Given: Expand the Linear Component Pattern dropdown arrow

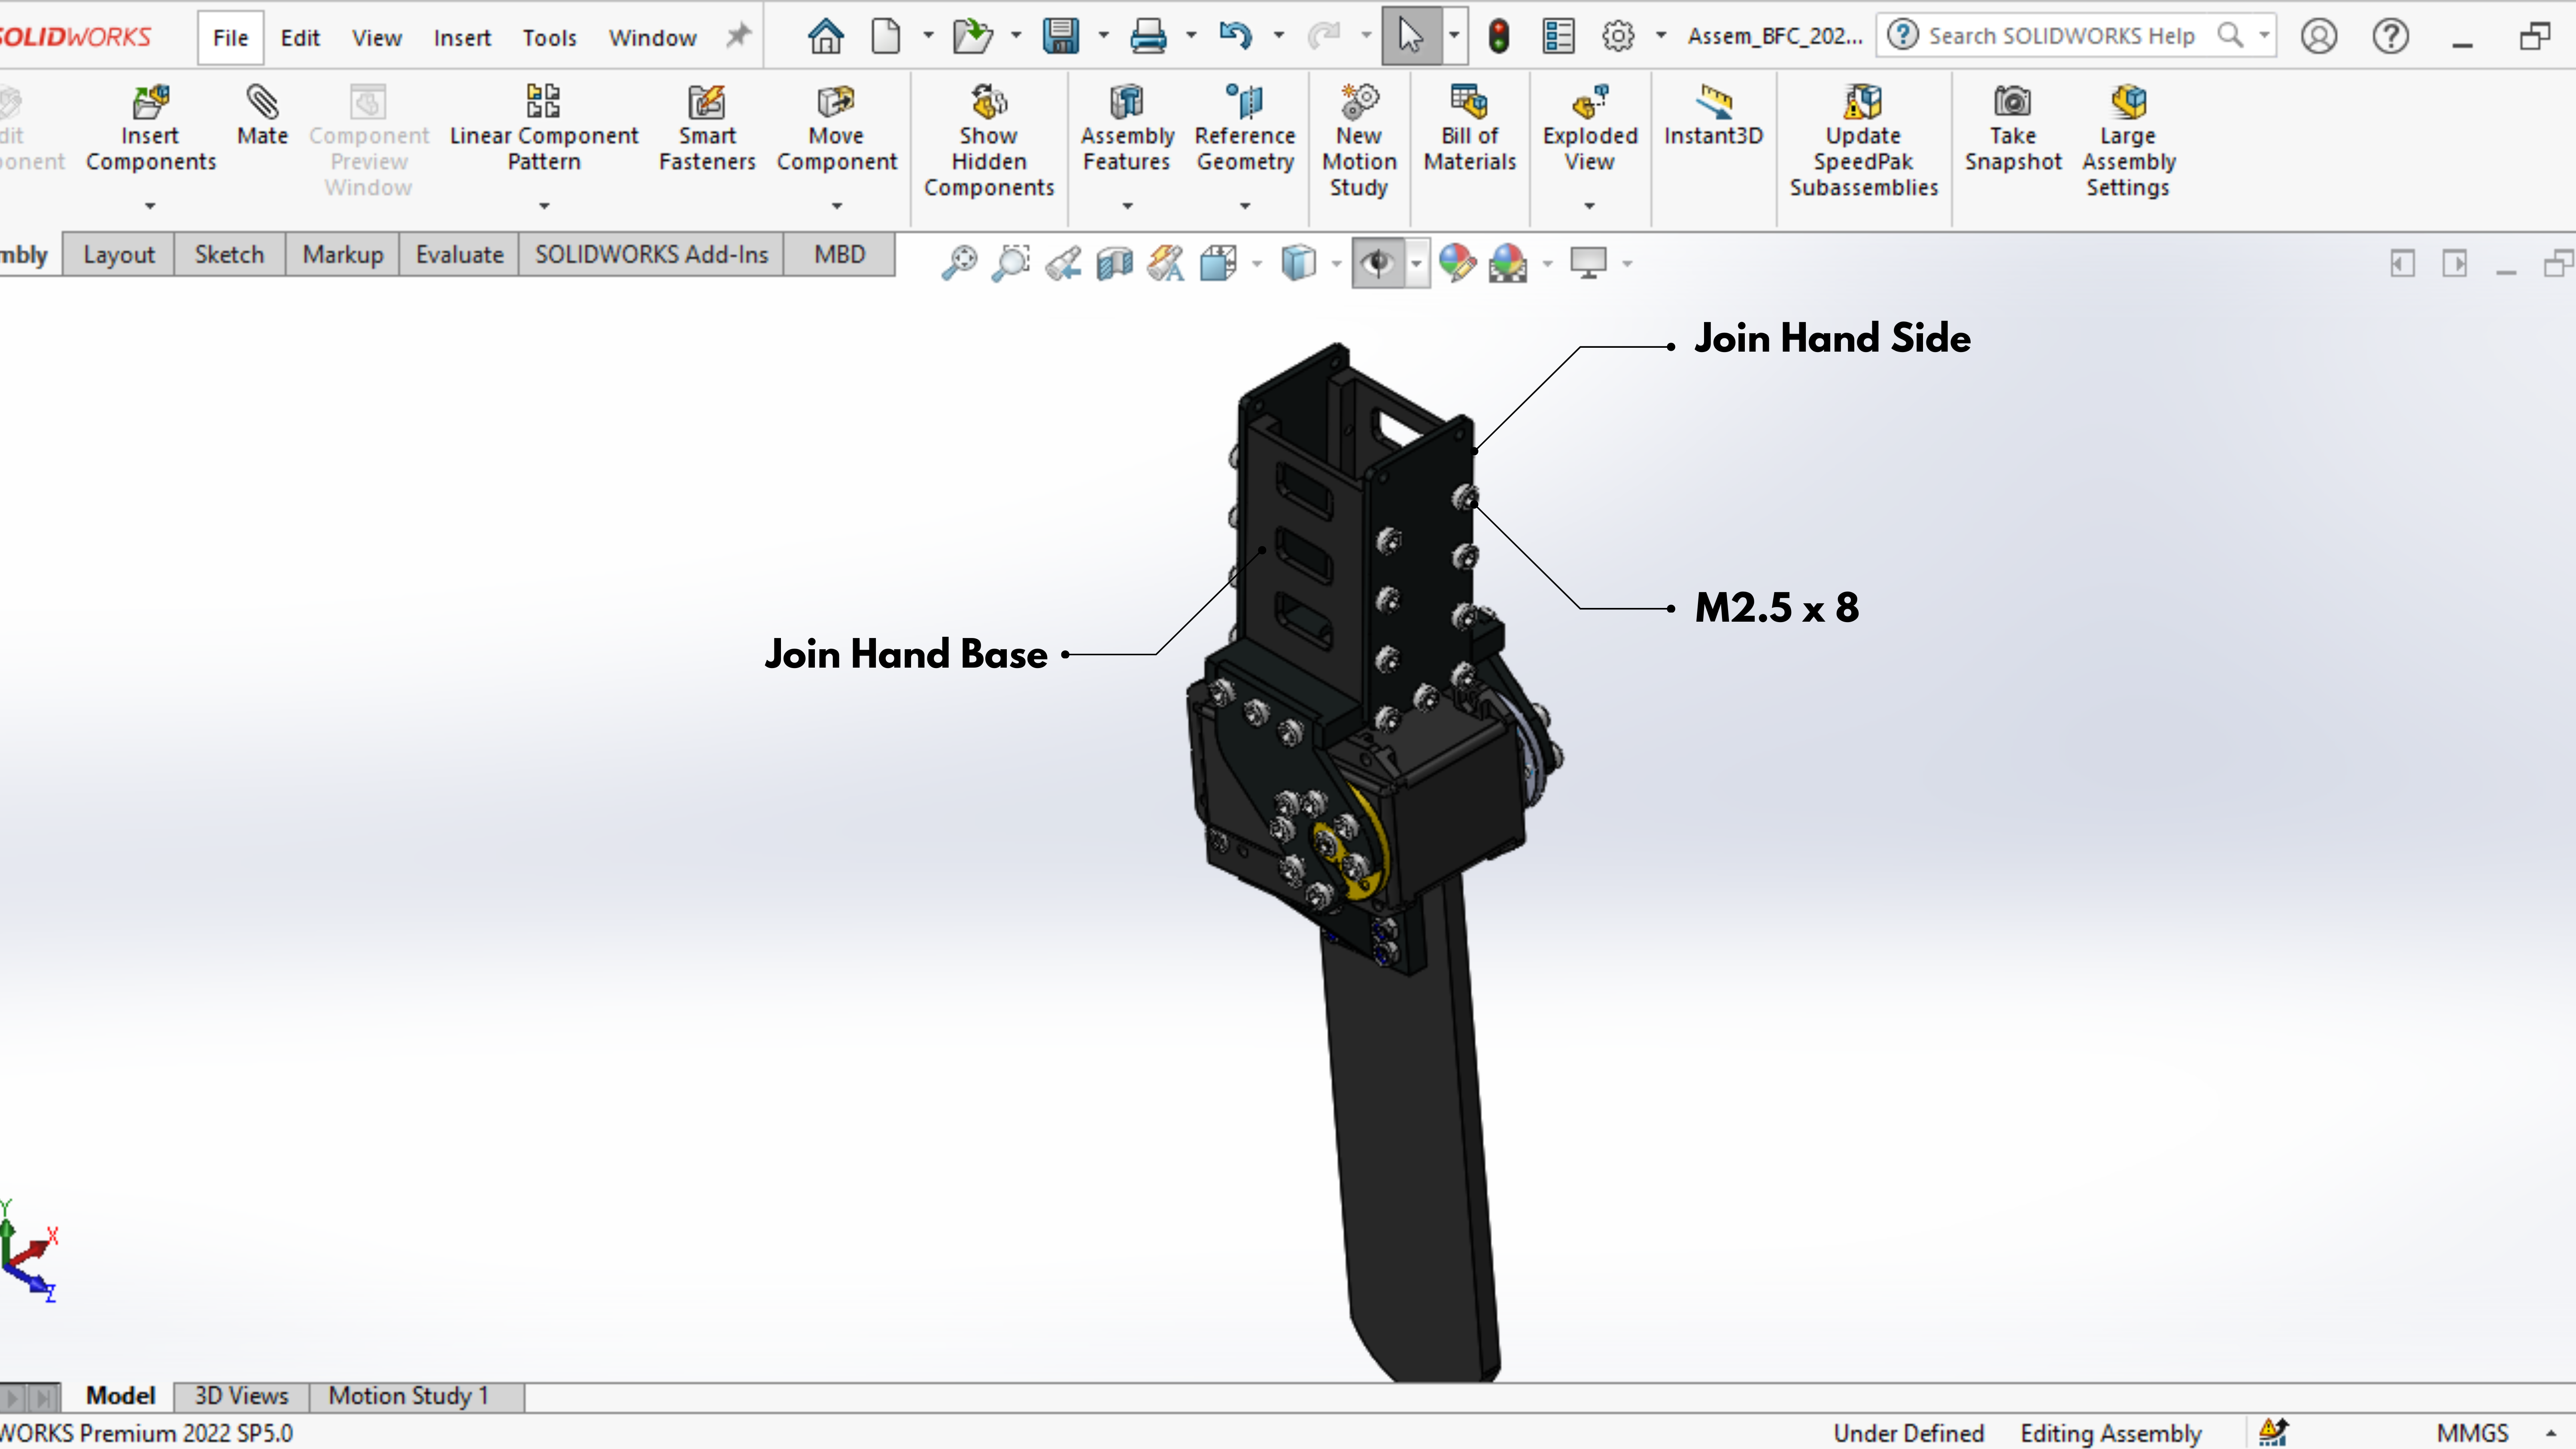Looking at the screenshot, I should click(544, 206).
